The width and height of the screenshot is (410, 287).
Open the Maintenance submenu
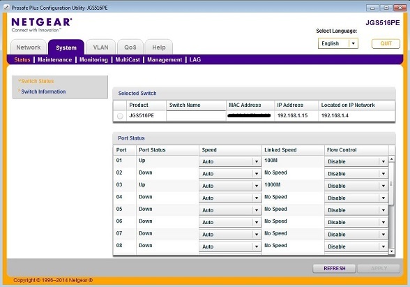click(54, 60)
